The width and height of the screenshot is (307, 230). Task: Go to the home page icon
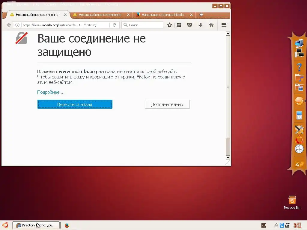(211, 25)
